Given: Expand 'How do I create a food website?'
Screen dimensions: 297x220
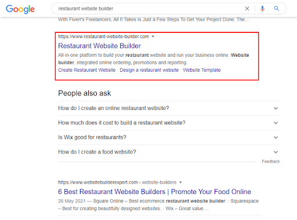Looking at the screenshot, I should [169, 152].
